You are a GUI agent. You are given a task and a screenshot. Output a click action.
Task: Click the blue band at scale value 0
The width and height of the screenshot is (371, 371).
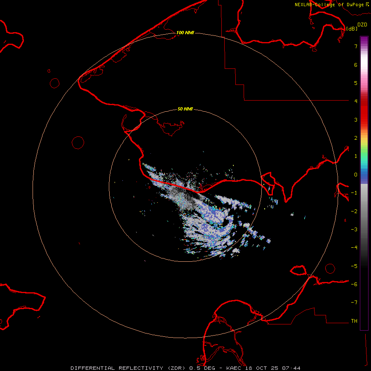[364, 175]
